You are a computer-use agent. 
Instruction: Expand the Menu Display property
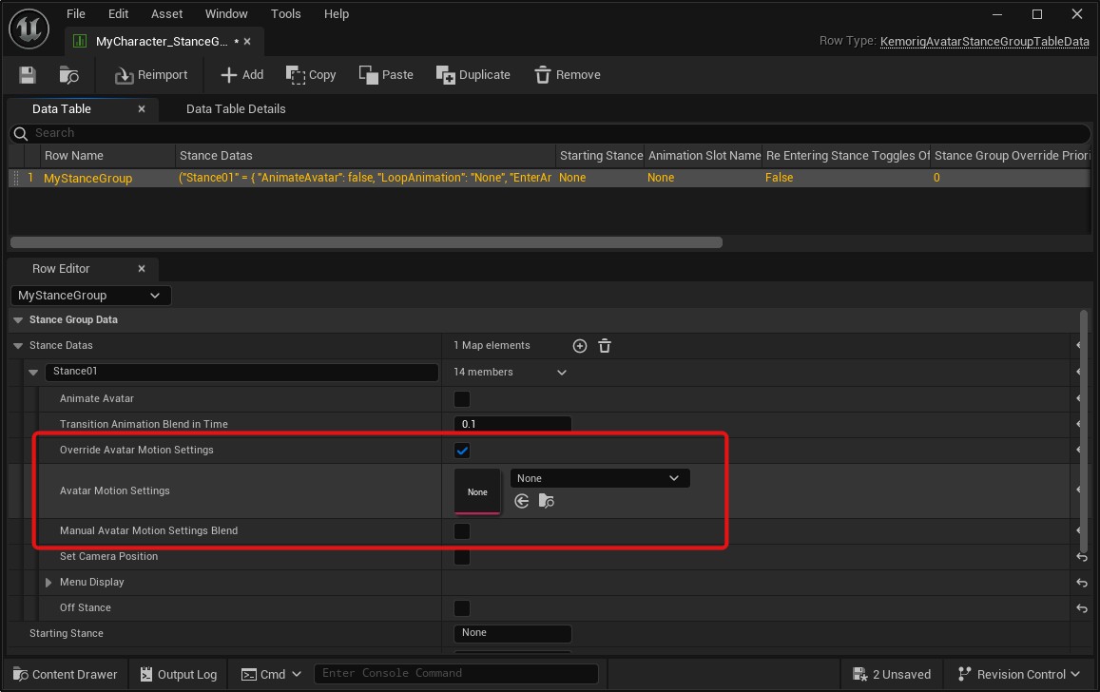[48, 583]
